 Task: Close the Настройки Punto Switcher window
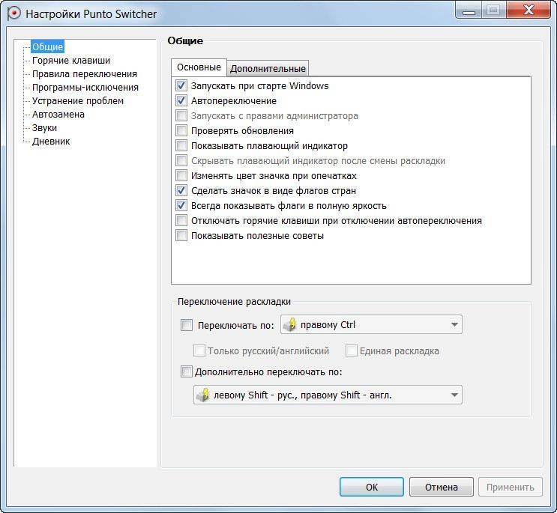[x=529, y=10]
